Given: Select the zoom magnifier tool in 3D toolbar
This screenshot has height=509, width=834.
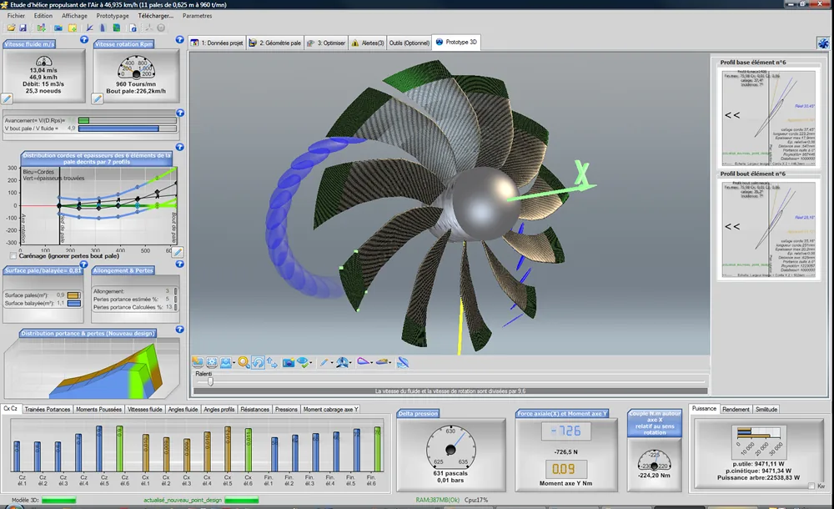Looking at the screenshot, I should 244,362.
